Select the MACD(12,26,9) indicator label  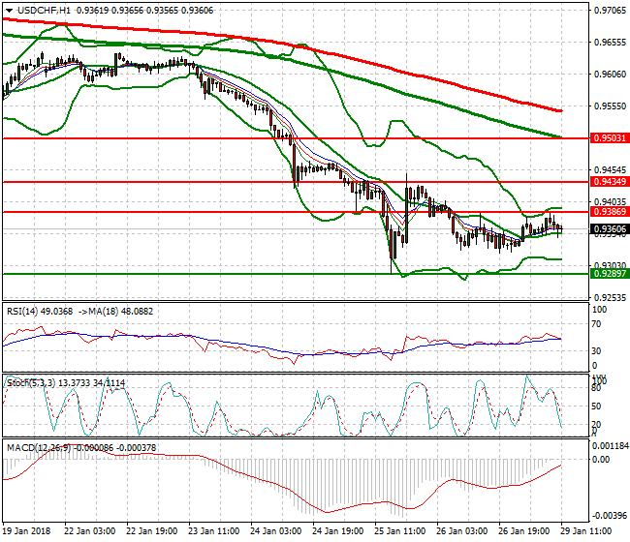point(40,447)
